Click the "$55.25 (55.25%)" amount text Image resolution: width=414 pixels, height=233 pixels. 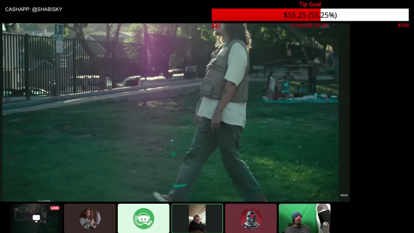(310, 15)
